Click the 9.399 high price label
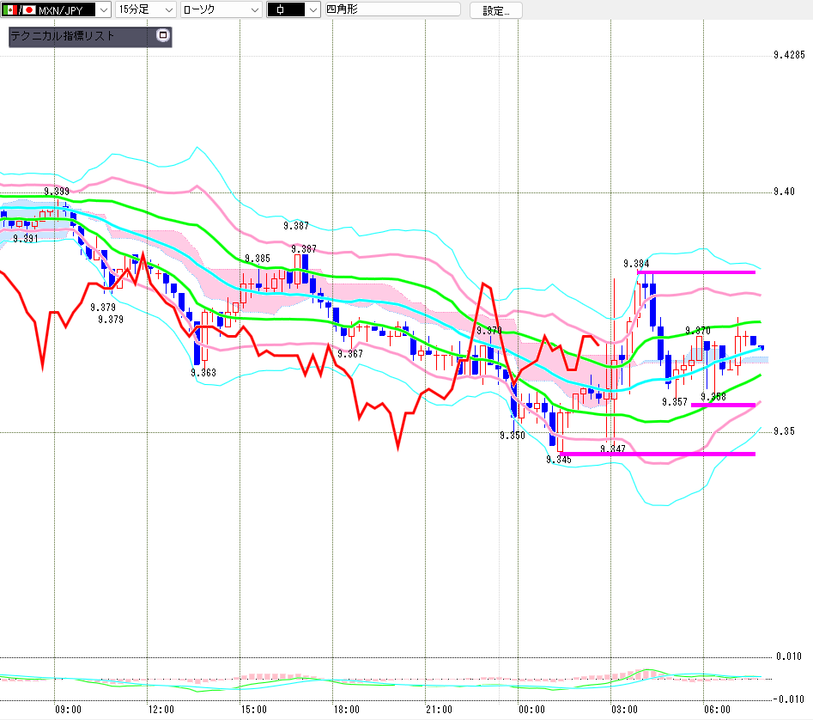The height and width of the screenshot is (720, 813). point(57,191)
